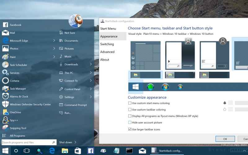Open Microsoft Edge in Start menu
This screenshot has height=155, width=248.
point(15,41)
